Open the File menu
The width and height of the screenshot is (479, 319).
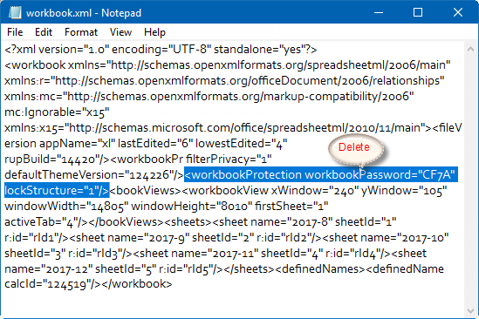click(x=15, y=32)
